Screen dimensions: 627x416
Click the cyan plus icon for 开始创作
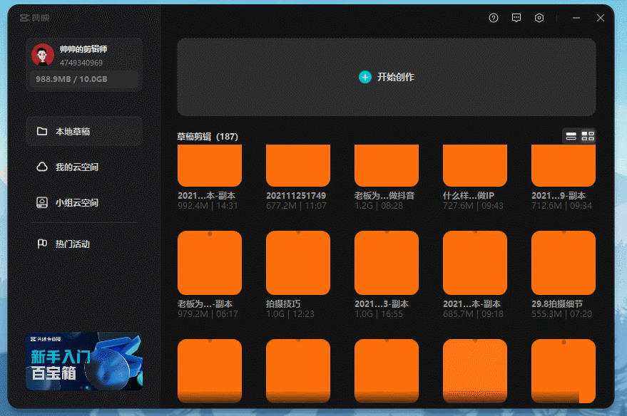coord(365,77)
